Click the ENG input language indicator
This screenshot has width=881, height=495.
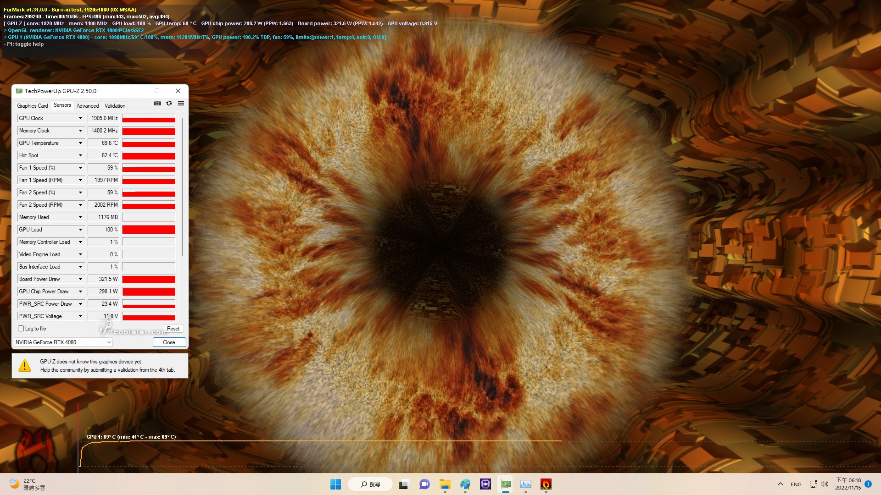pos(796,484)
